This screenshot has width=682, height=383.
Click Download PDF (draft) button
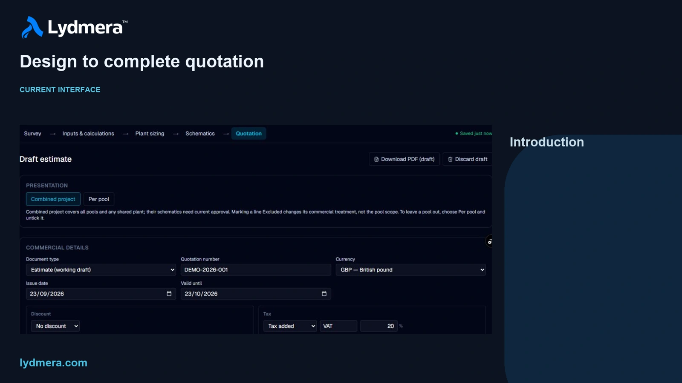tap(404, 159)
